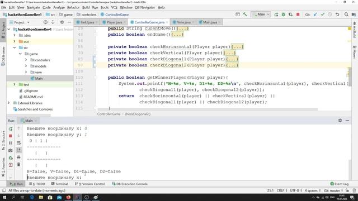Open the Refactor menu
The width and height of the screenshot is (358, 201).
73,7
